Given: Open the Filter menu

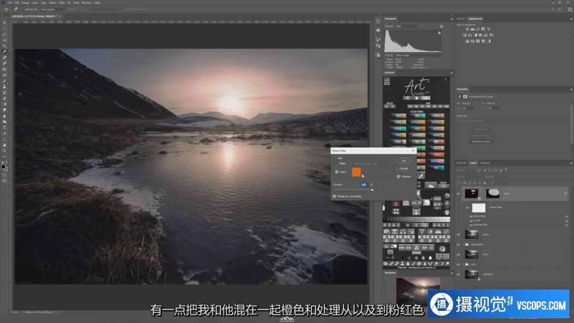Looking at the screenshot, I should coord(62,2).
